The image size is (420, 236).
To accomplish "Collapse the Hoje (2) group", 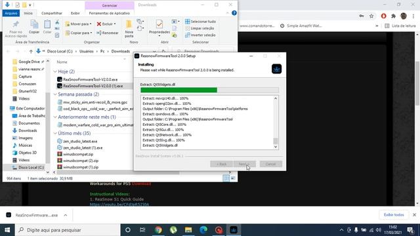I will (55, 71).
